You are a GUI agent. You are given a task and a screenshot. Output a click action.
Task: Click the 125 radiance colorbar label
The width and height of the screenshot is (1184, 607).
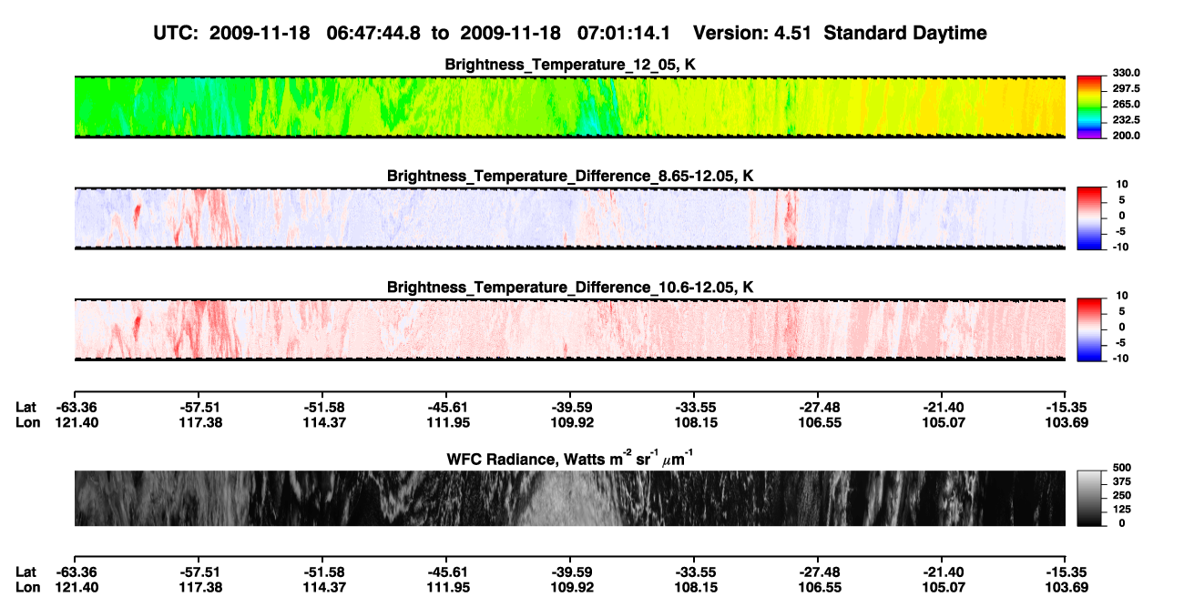(x=1122, y=510)
